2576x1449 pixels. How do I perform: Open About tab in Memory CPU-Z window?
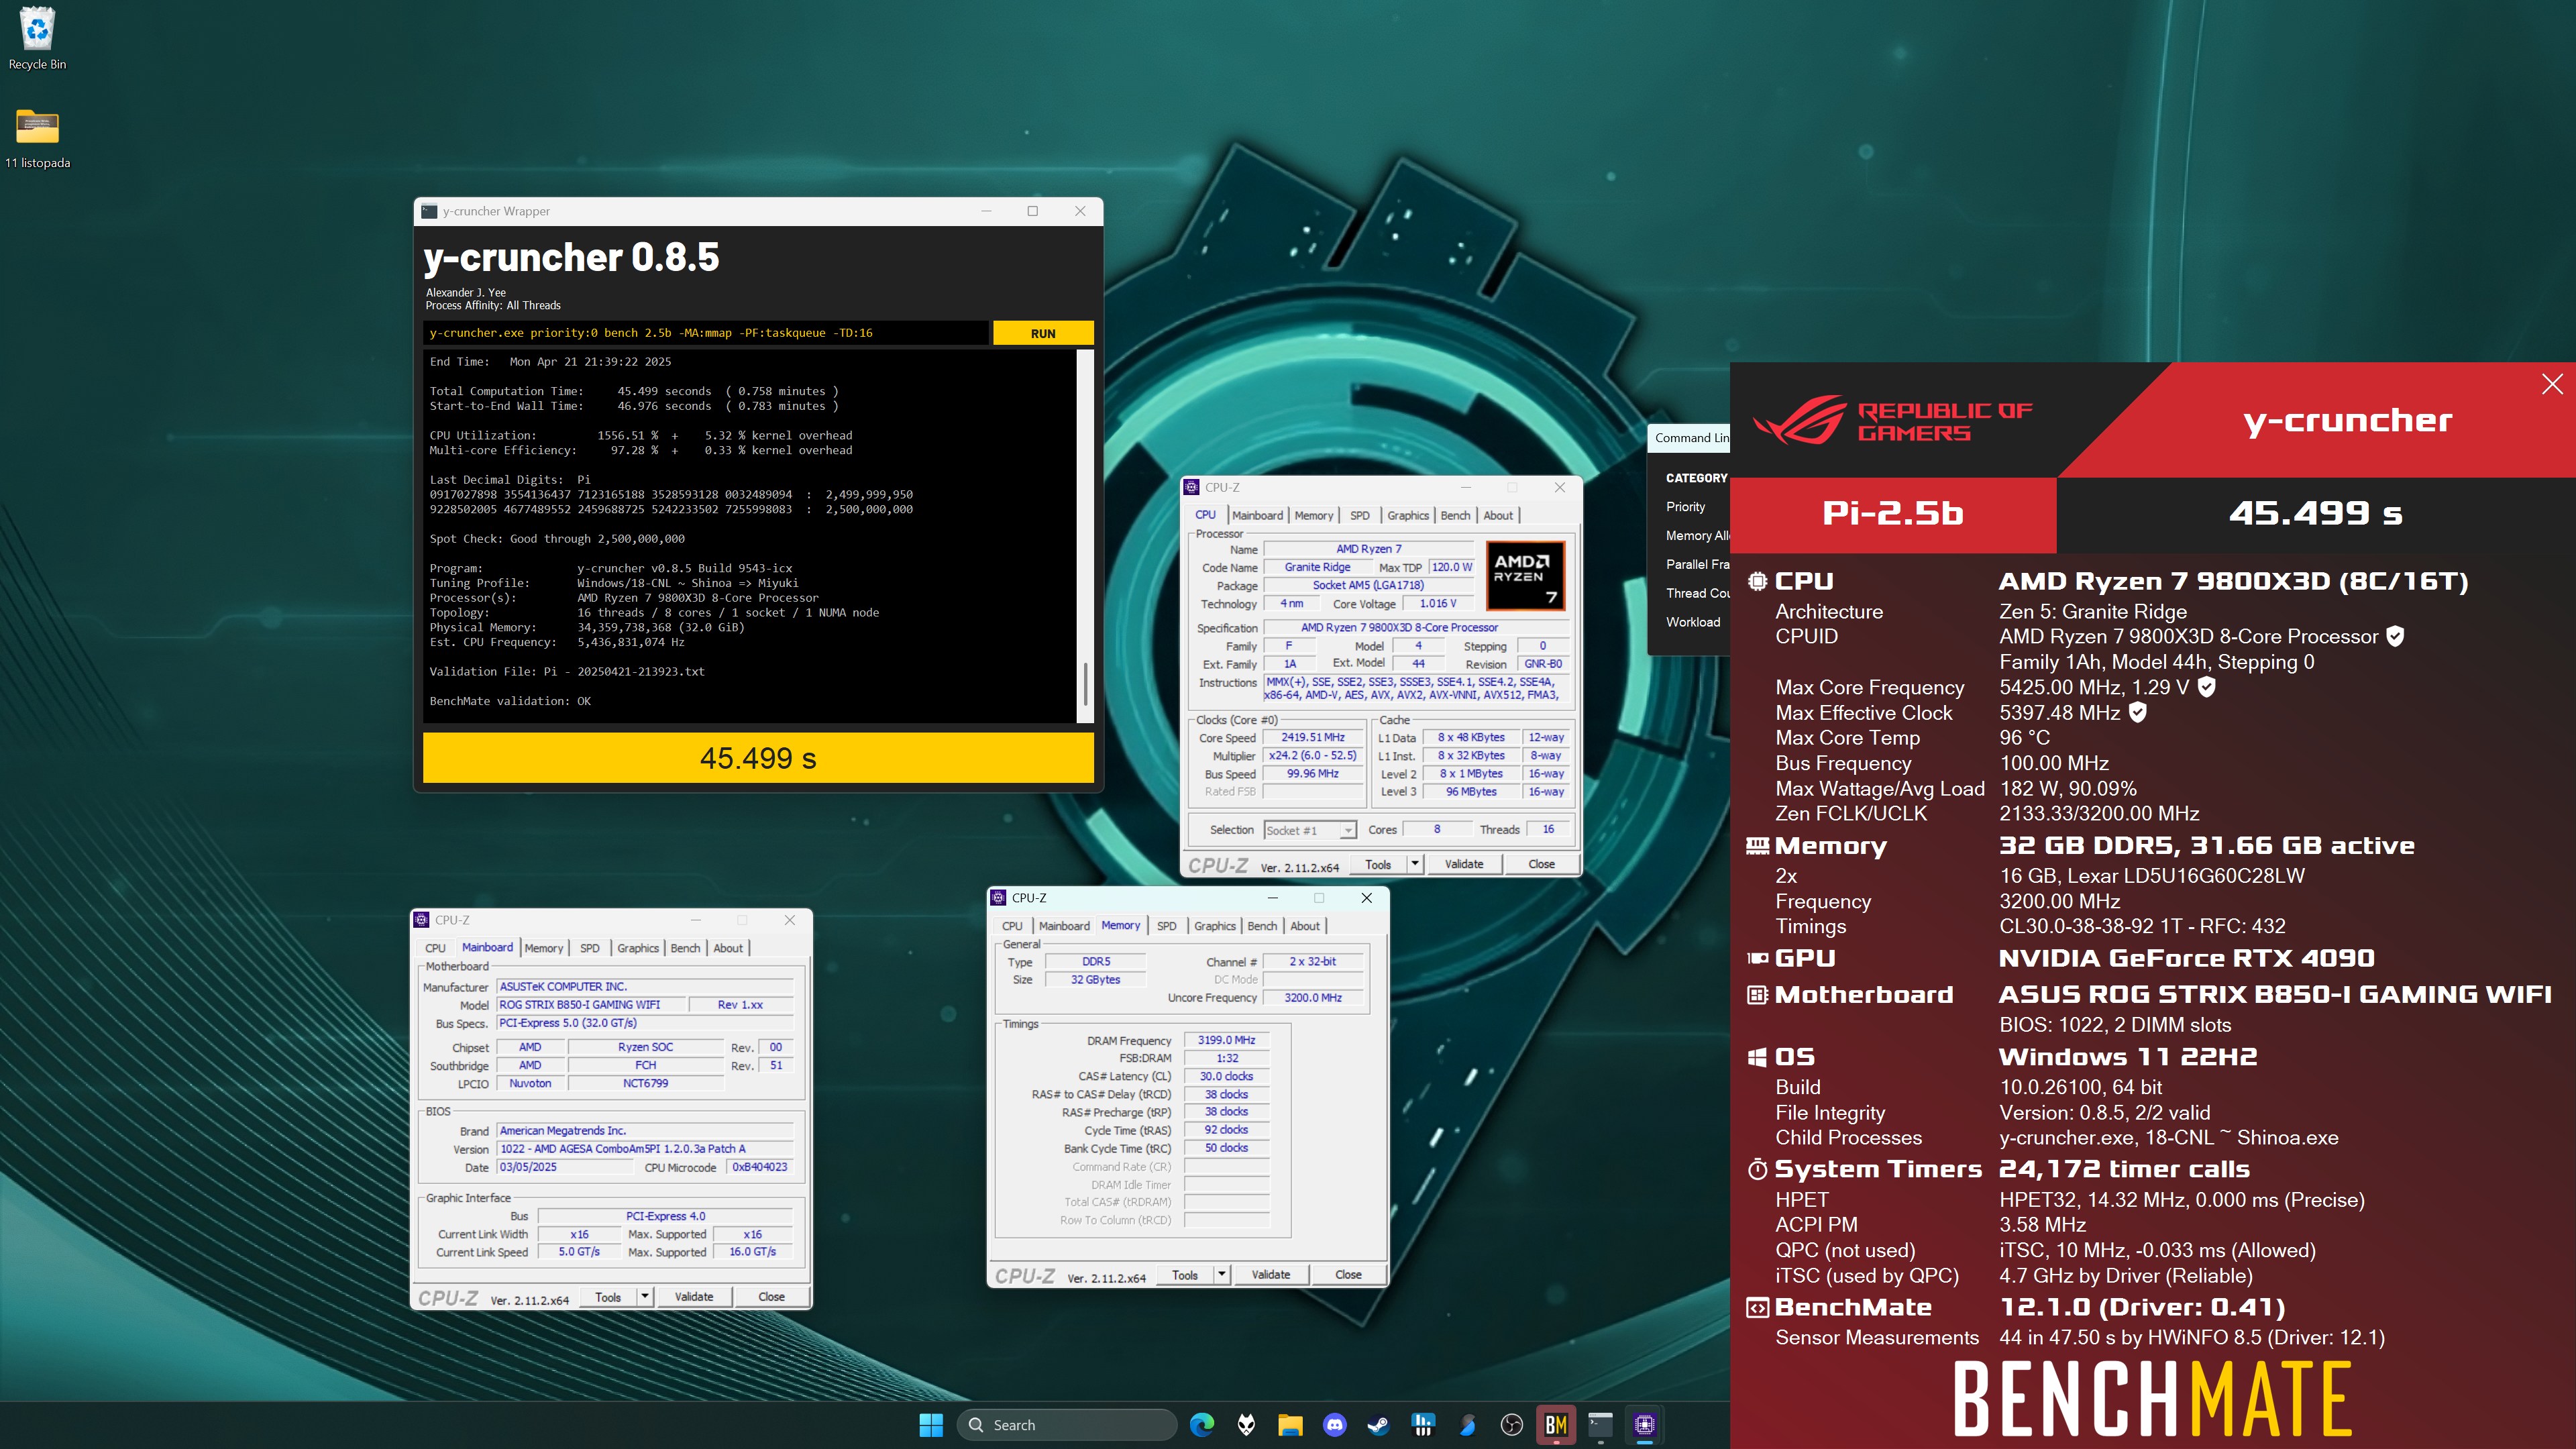pos(1305,926)
